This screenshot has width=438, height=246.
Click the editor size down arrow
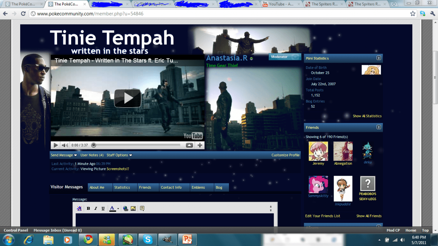(x=270, y=210)
